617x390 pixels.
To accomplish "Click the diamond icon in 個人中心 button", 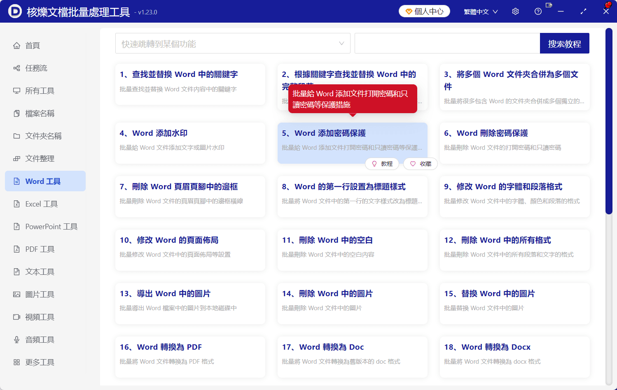I will pyautogui.click(x=409, y=12).
